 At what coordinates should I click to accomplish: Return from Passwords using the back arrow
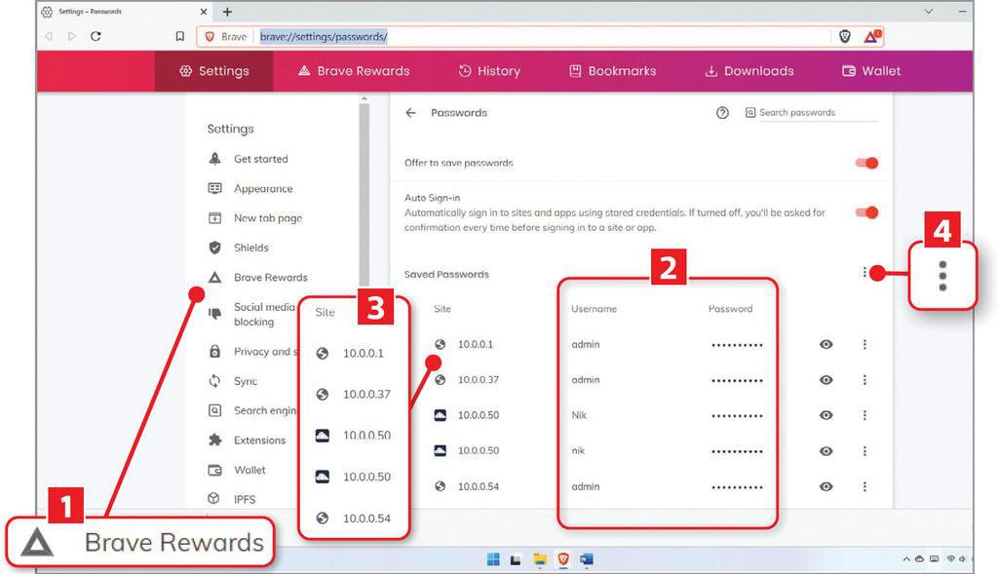pos(410,113)
